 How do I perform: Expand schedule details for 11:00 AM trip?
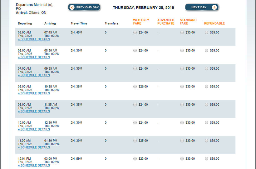tap(34, 147)
